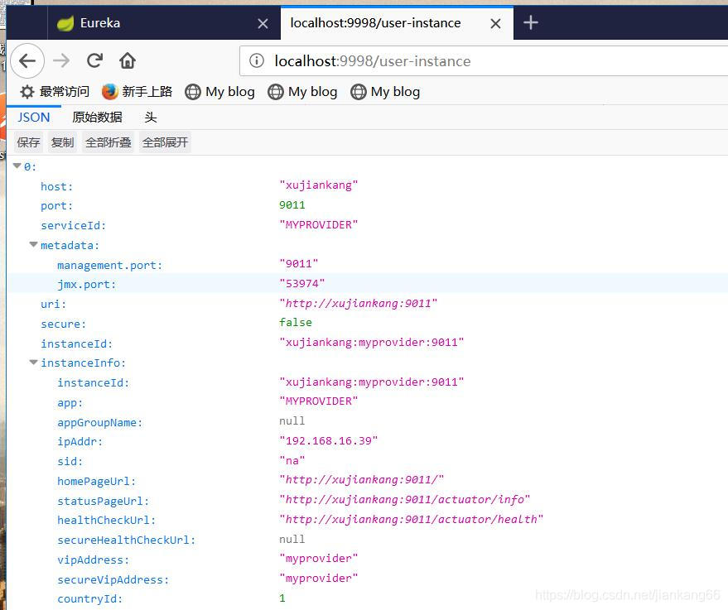
Task: Open the first My blog bookmark
Action: point(219,92)
